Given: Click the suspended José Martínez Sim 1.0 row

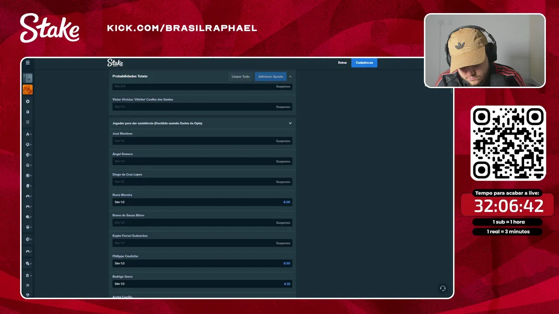Looking at the screenshot, I should [x=202, y=141].
